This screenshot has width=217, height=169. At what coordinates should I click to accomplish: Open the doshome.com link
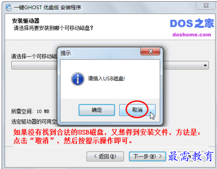click(192, 35)
